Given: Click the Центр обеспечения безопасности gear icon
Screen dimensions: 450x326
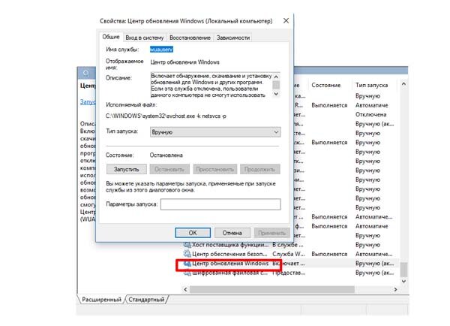Looking at the screenshot, I should pyautogui.click(x=187, y=254).
